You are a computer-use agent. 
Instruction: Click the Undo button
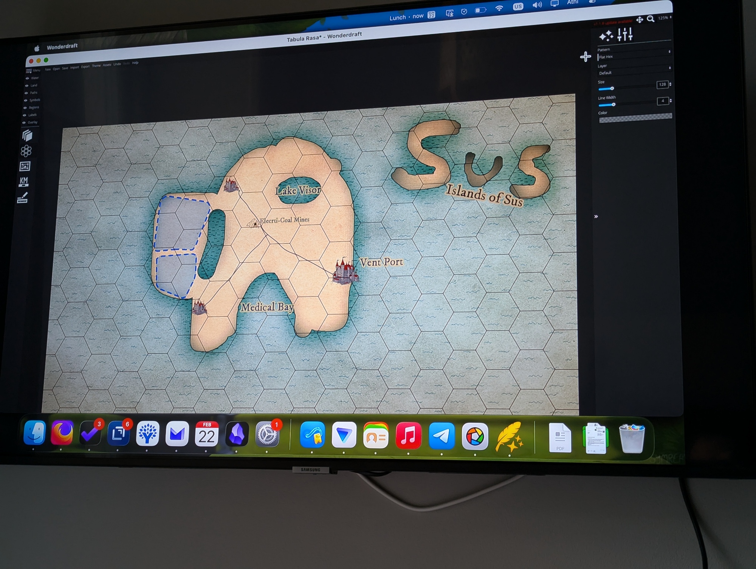pos(117,64)
